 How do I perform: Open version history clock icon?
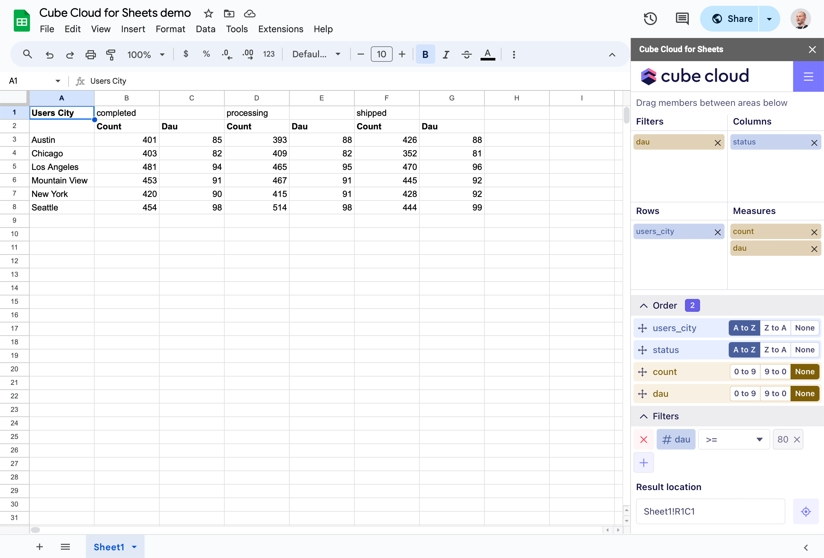[x=650, y=19]
